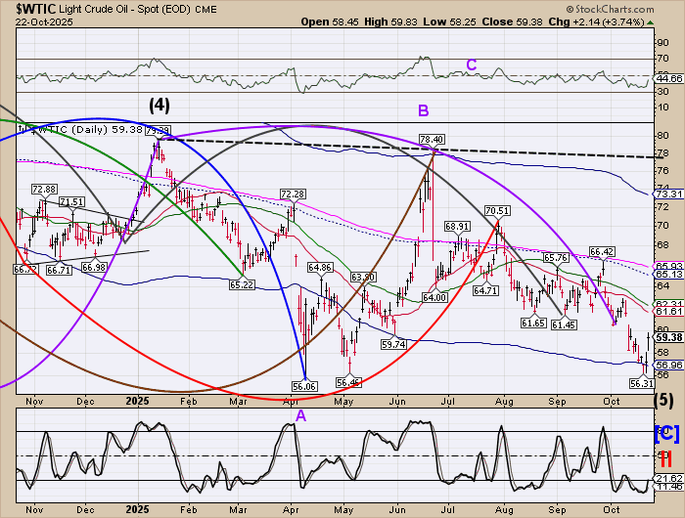The image size is (685, 518).
Task: Click the blue [C] wave label
Action: [664, 431]
